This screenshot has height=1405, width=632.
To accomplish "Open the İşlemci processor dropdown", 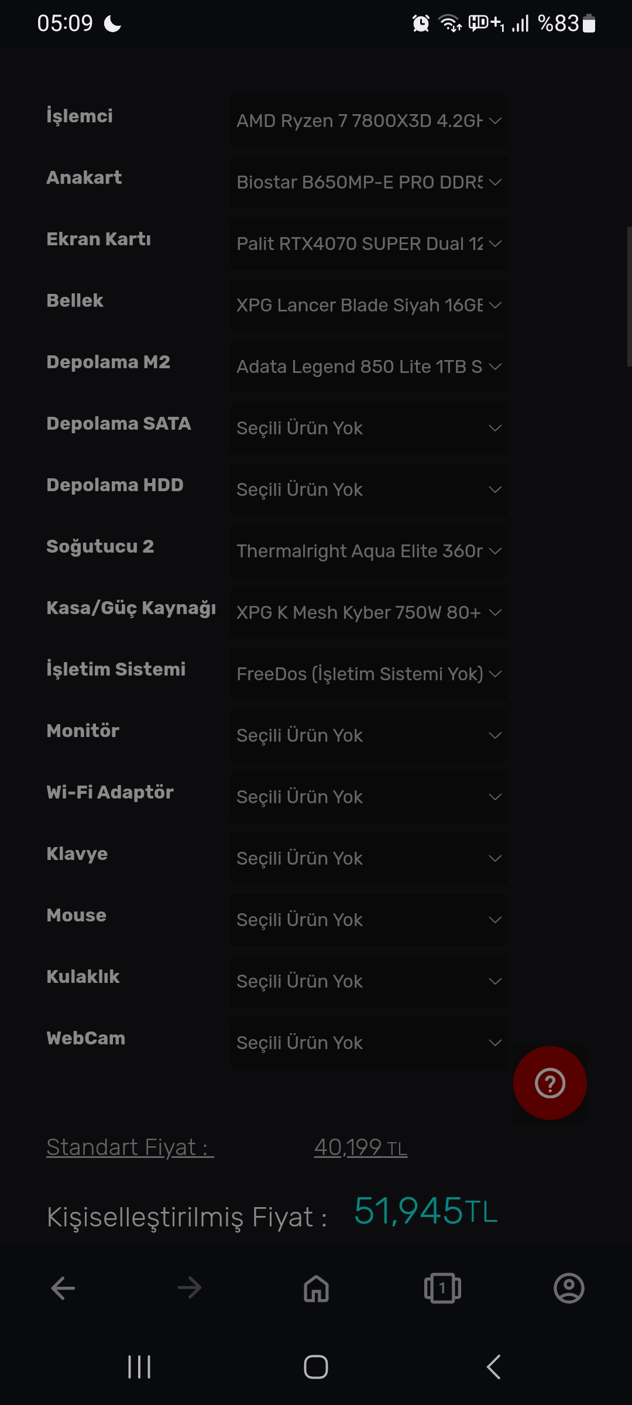I will pyautogui.click(x=369, y=121).
